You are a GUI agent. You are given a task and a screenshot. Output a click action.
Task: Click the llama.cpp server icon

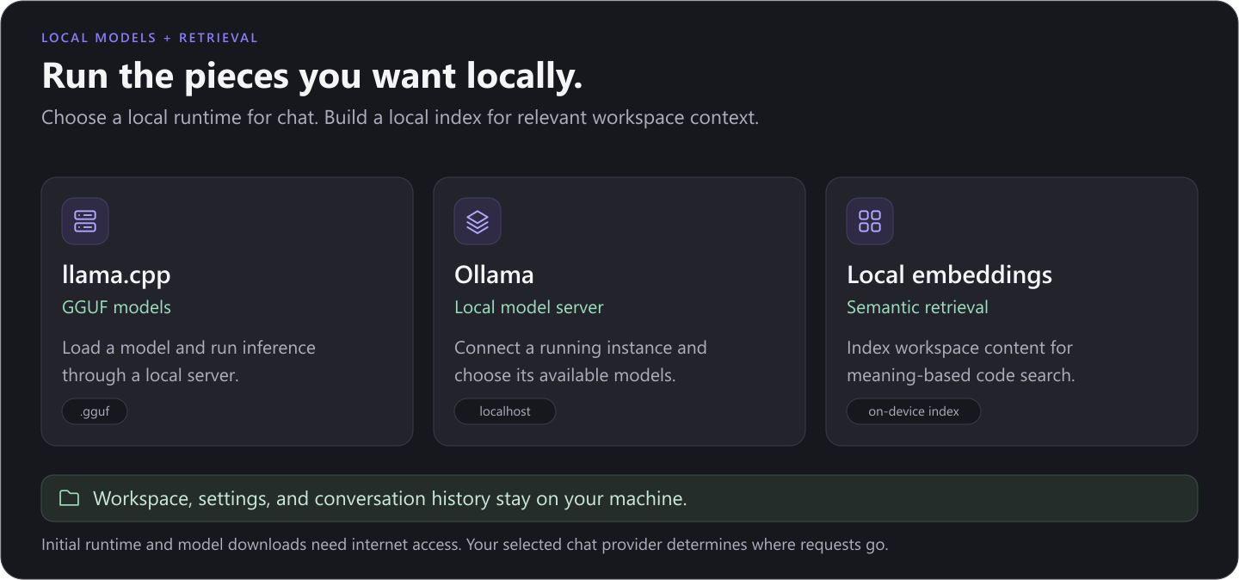click(85, 221)
